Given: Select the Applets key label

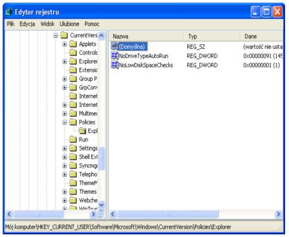Looking at the screenshot, I should point(88,44).
